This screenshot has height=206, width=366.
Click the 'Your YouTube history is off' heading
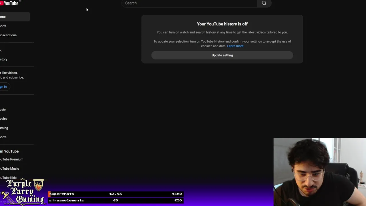click(222, 24)
